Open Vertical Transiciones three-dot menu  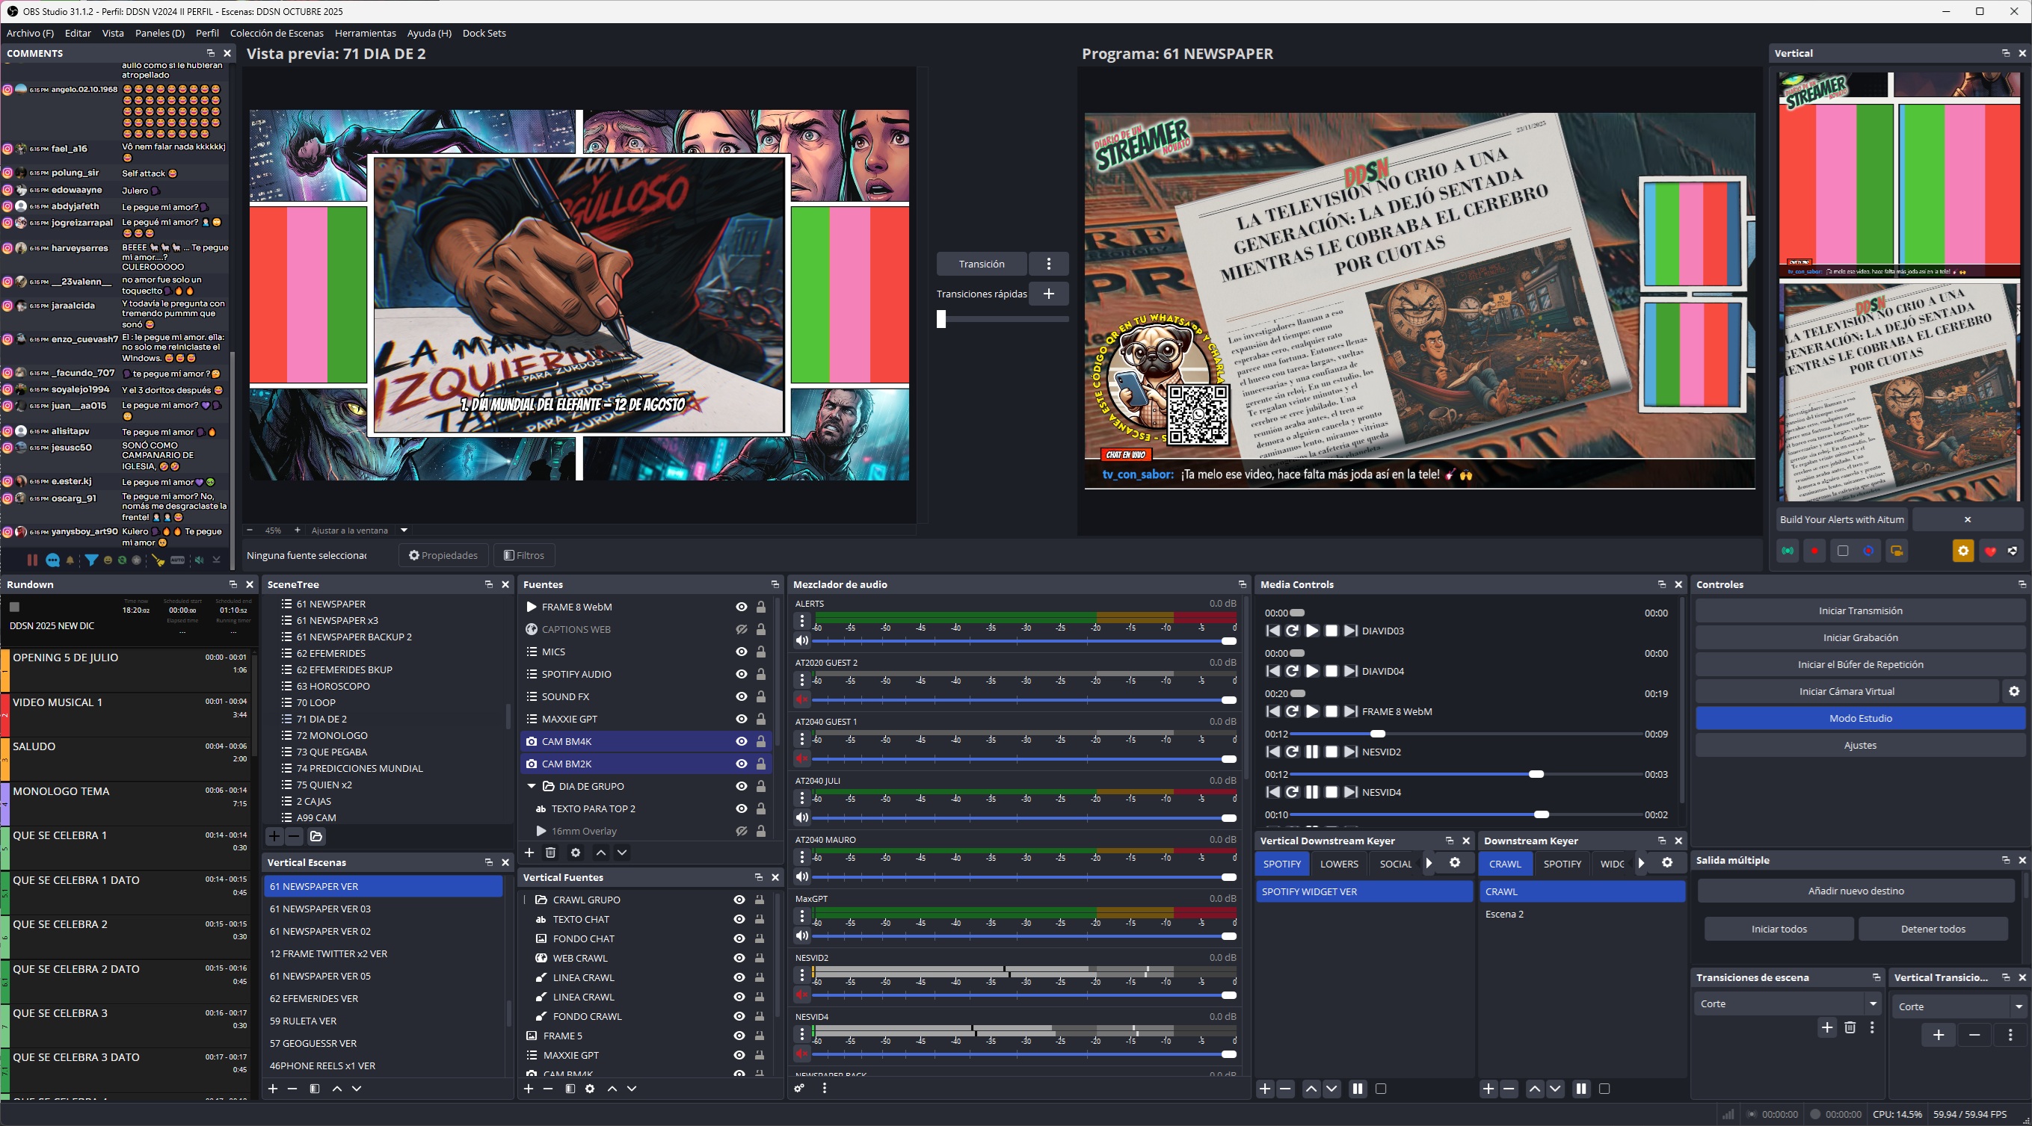coord(2010,1036)
